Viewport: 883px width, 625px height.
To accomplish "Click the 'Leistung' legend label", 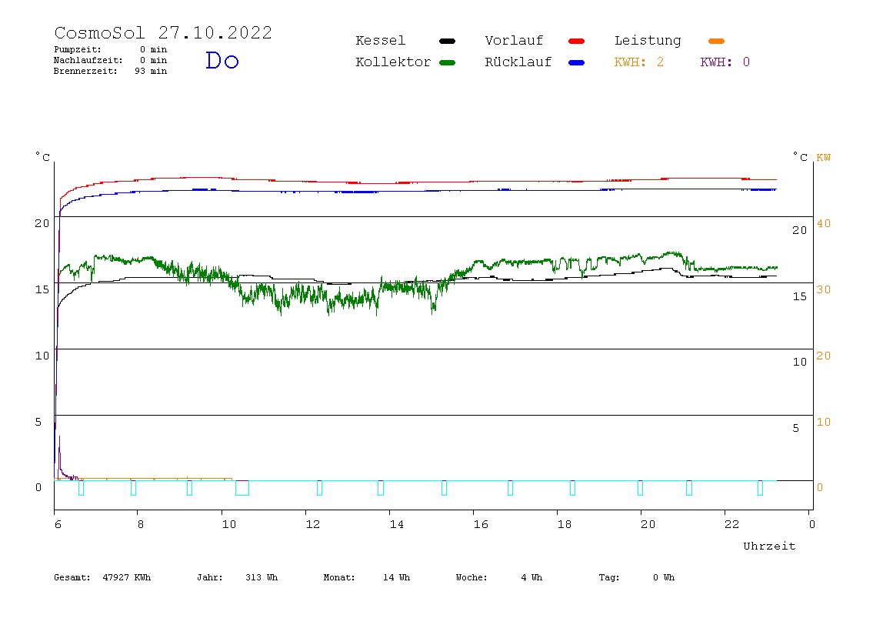I will tap(648, 41).
